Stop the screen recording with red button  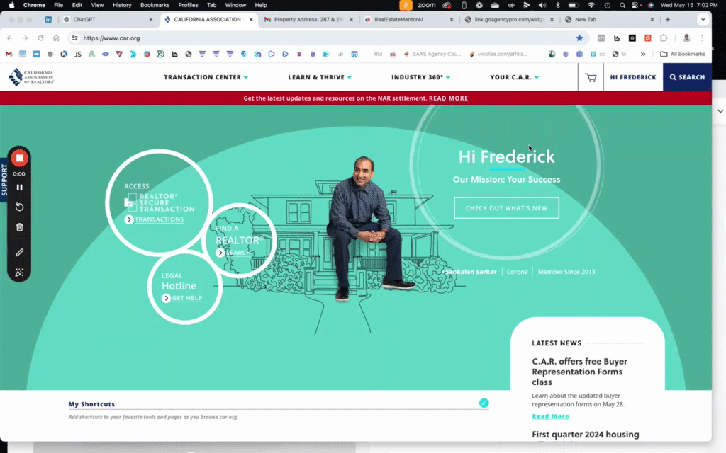pos(19,158)
